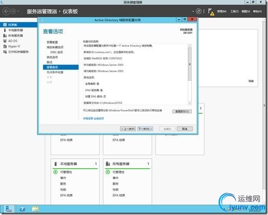Image resolution: width=268 pixels, height=215 pixels.
Task: Select 文件和存储服务 in the left sidebar
Action: (x=19, y=52)
